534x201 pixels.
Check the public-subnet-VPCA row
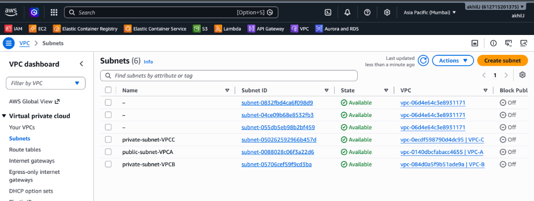point(108,151)
